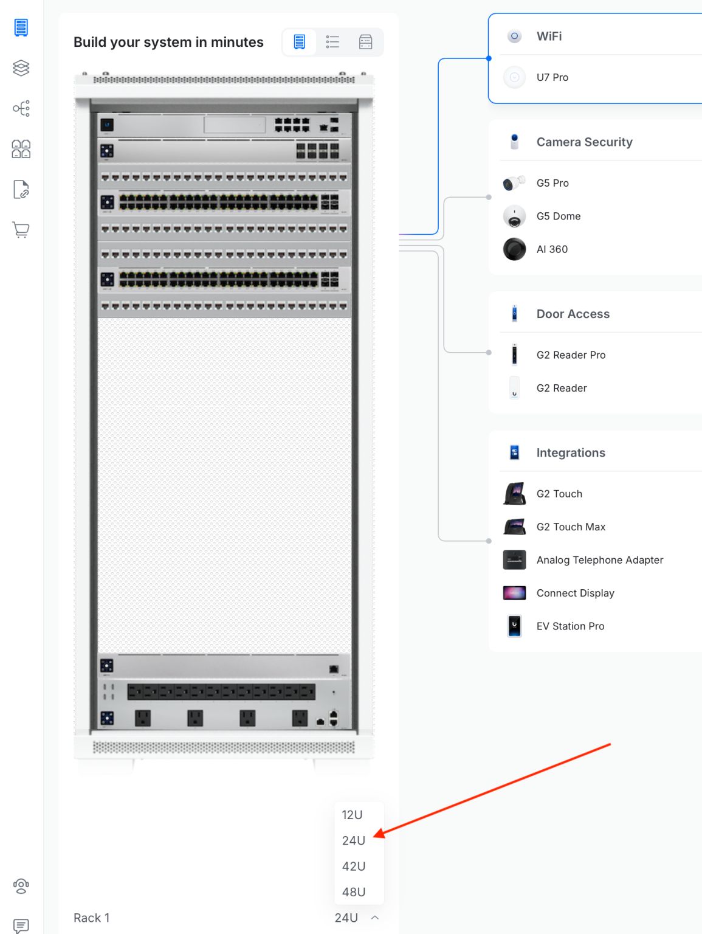Click the AI 360 camera thumbnail
Screen dimensions: 702x934
514,249
